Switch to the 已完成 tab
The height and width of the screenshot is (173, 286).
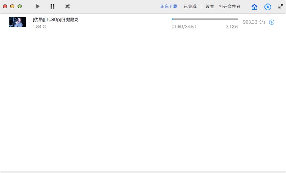coord(190,7)
